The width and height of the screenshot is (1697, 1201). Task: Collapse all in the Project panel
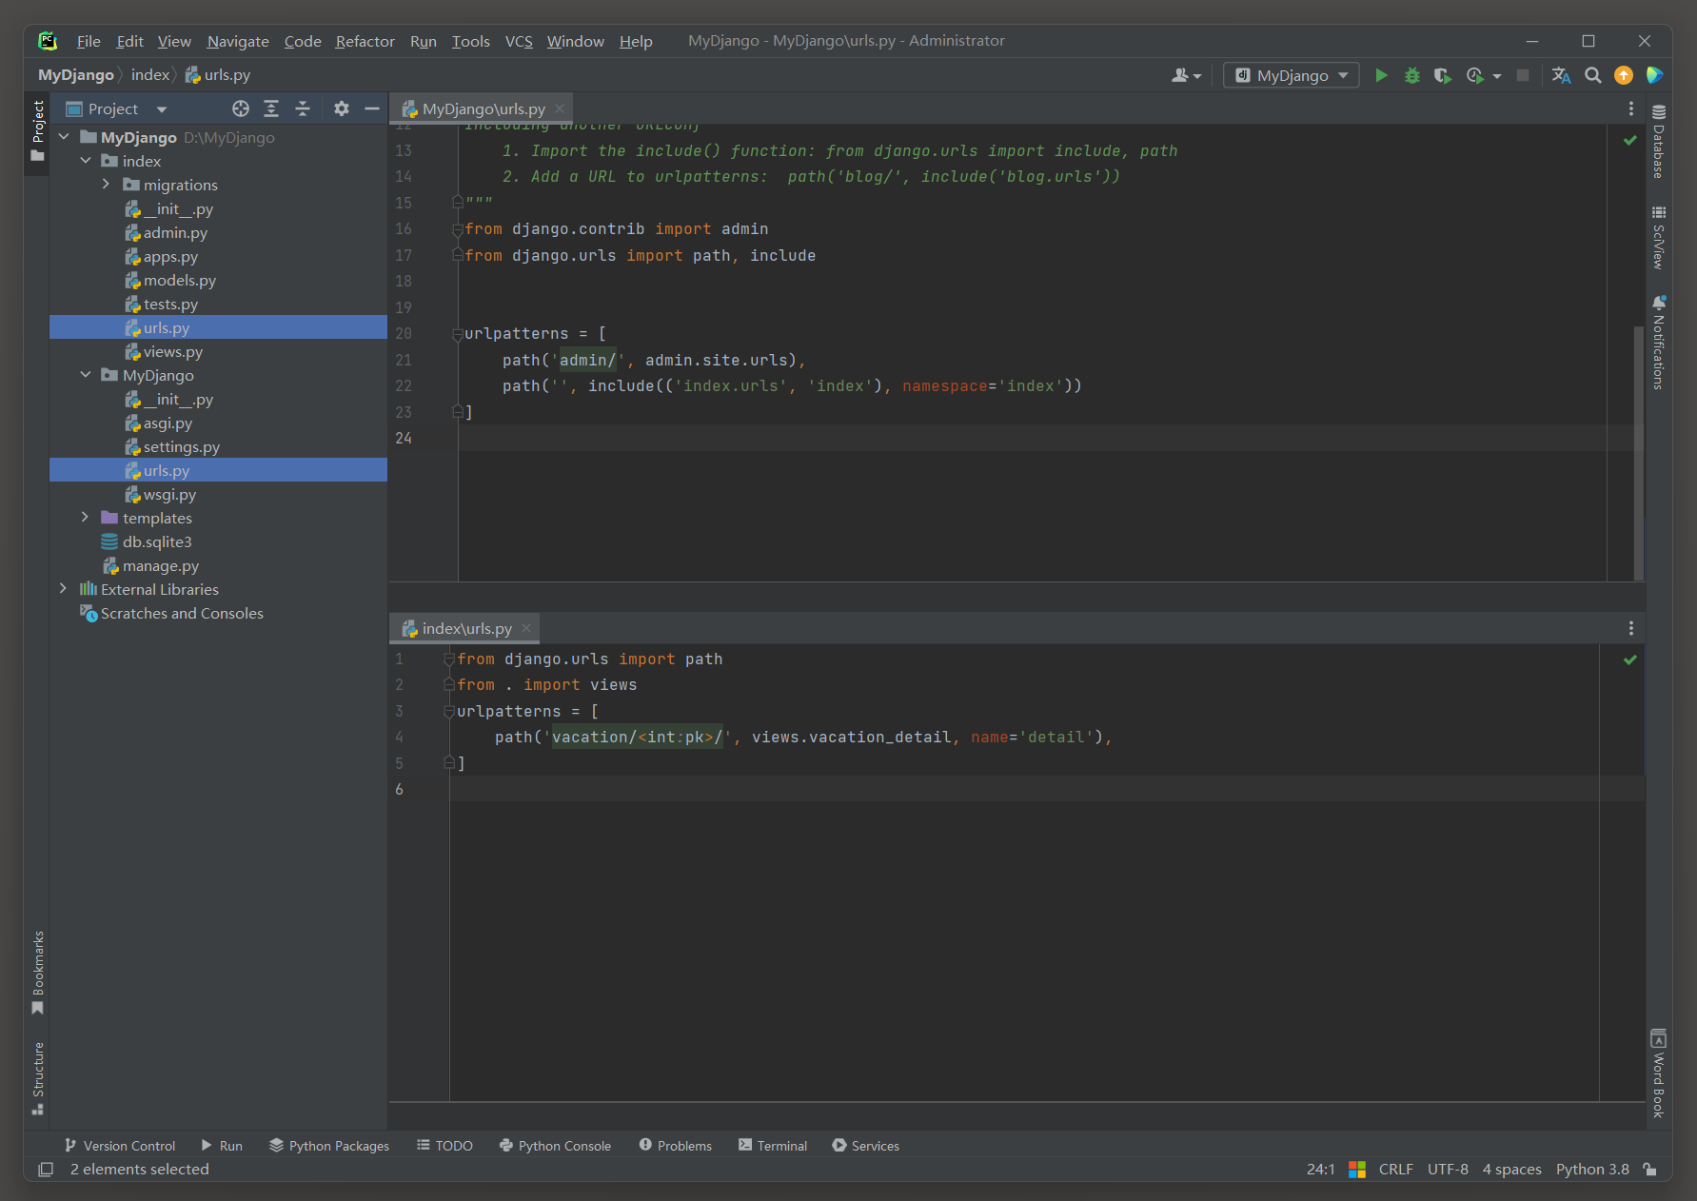[x=303, y=108]
